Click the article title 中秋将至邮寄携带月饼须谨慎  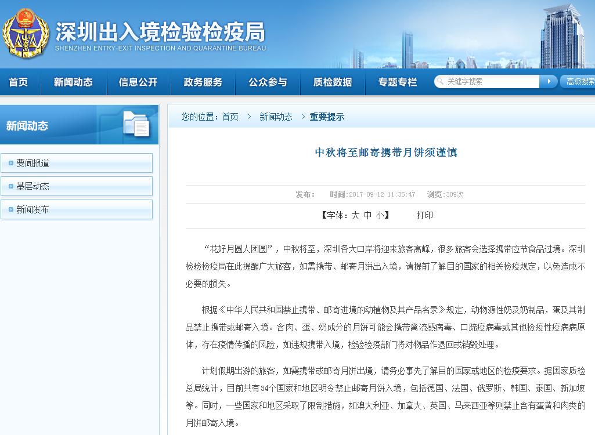(386, 153)
